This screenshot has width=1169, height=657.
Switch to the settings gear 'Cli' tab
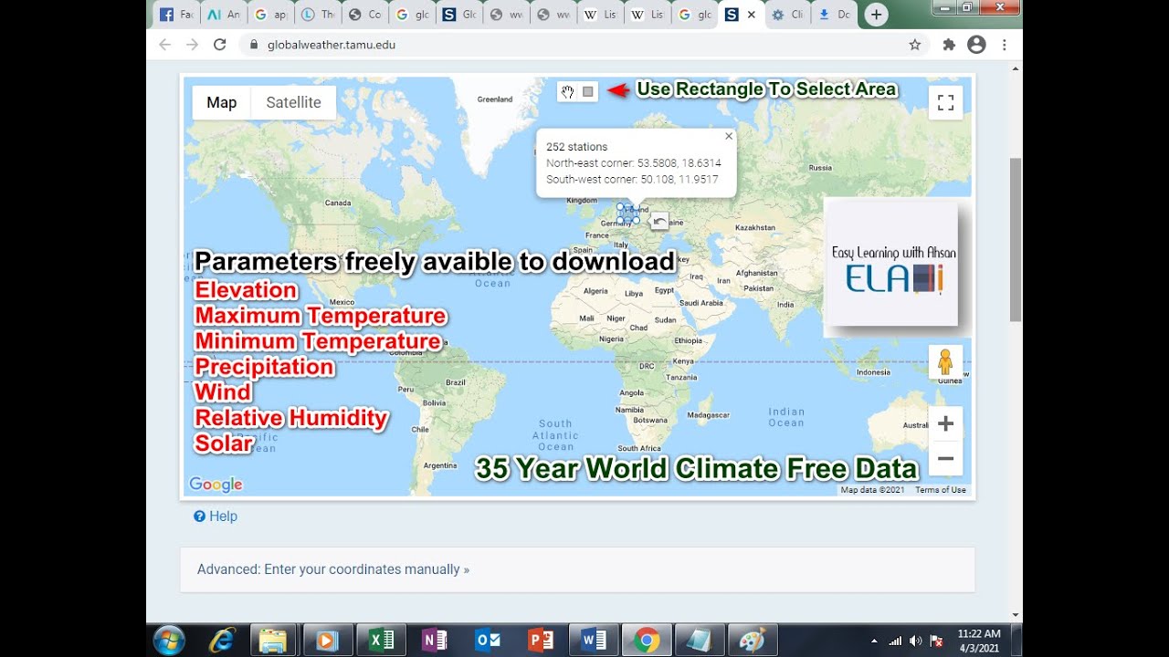pyautogui.click(x=787, y=15)
